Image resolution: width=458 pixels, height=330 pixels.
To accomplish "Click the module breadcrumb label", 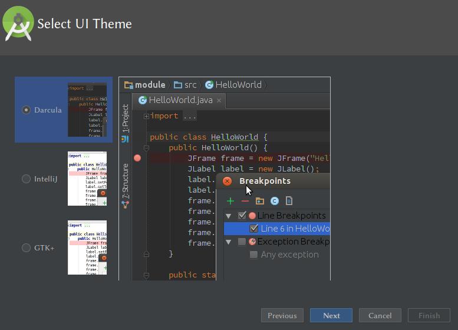I will (x=150, y=85).
